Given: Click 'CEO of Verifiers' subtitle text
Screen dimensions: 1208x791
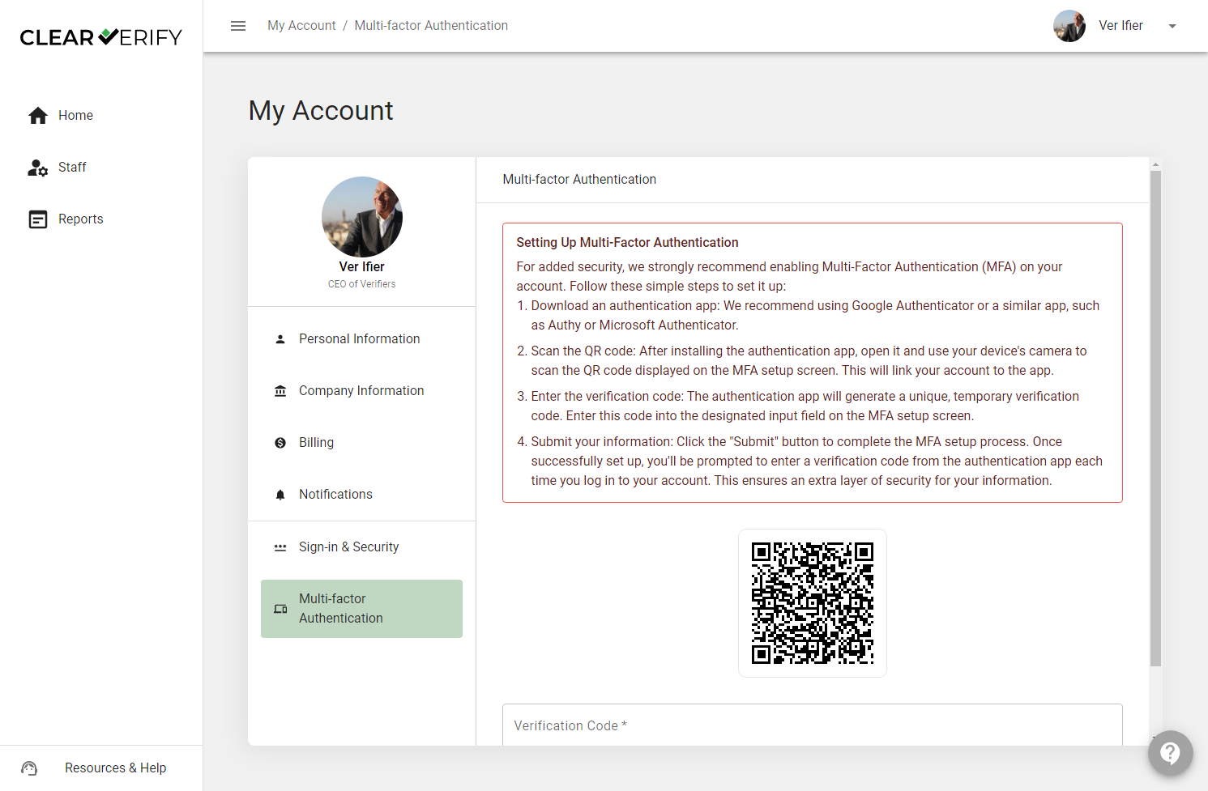Looking at the screenshot, I should [x=362, y=284].
